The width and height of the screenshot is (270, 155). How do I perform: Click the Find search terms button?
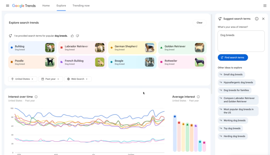[x=233, y=58]
